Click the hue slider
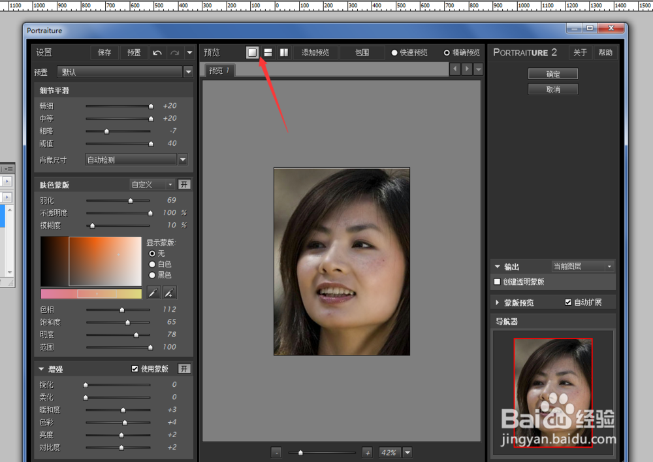Viewport: 653px width, 462px height. click(x=118, y=310)
